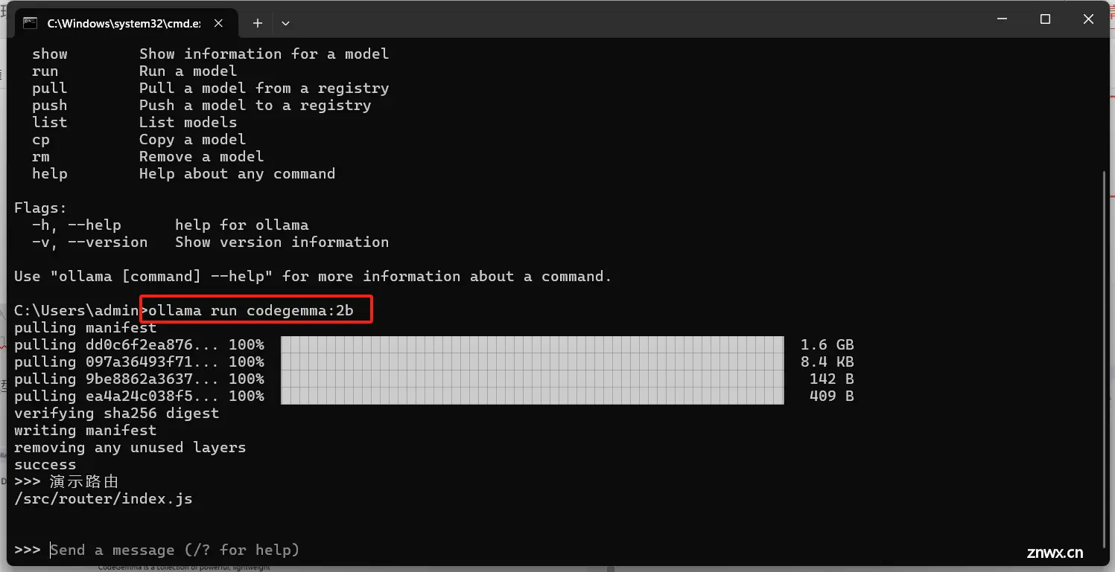Click the 'pulling manifest' line
This screenshot has height=572, width=1115.
coord(86,327)
